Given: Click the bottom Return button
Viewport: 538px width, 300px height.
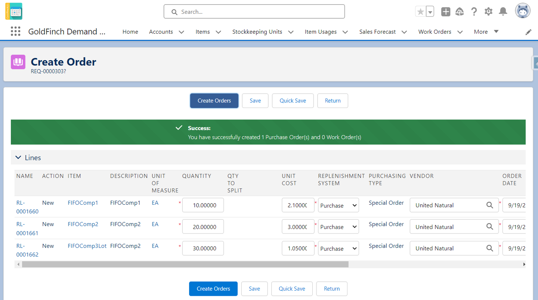Looking at the screenshot, I should (332, 289).
